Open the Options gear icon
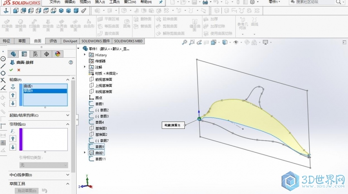Viewport: 348px width, 194px height. pos(252,3)
